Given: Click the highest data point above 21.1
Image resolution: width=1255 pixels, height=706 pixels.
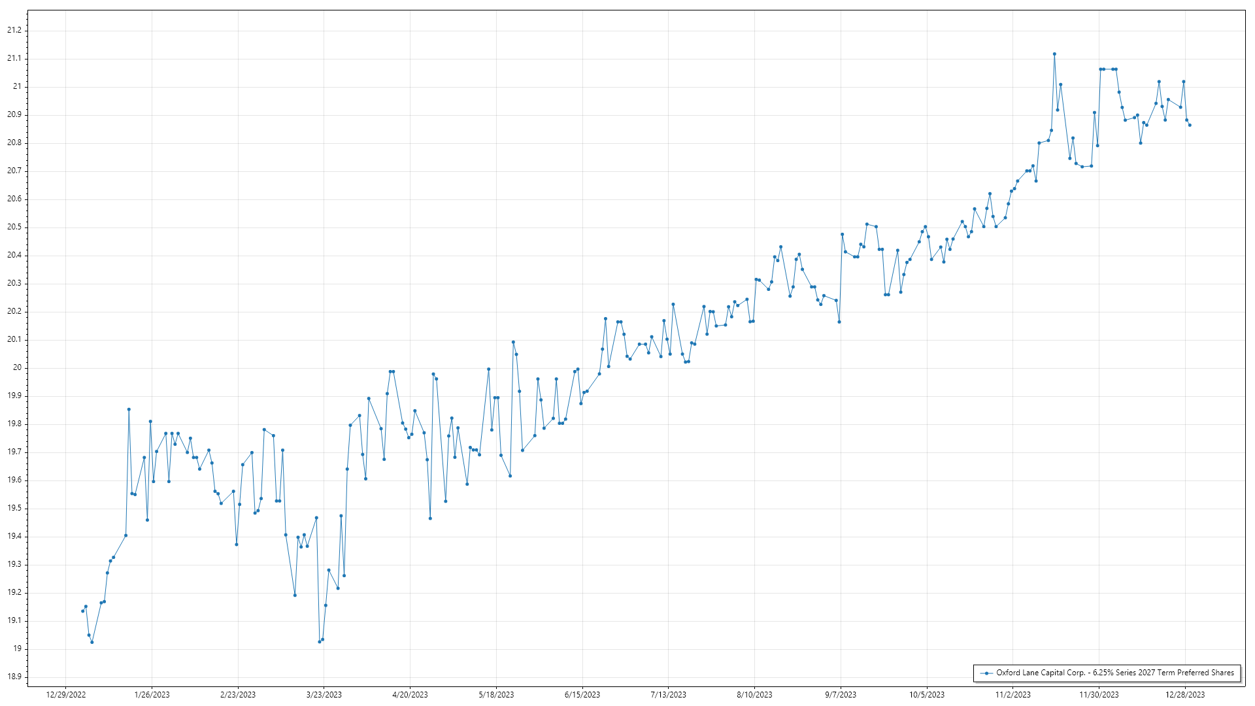Looking at the screenshot, I should (x=1054, y=54).
